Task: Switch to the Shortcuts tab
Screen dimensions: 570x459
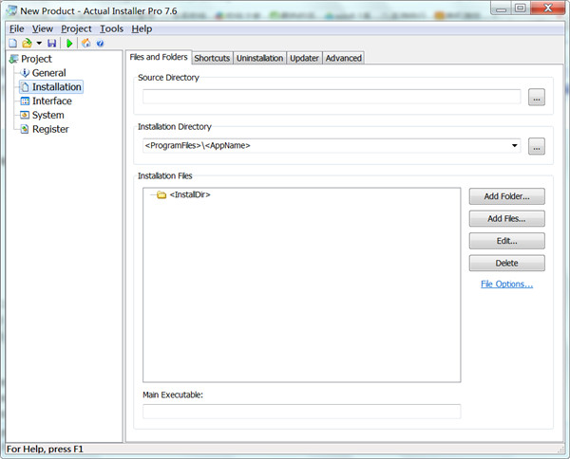Action: pos(212,58)
